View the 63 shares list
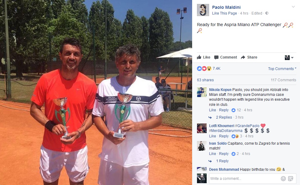Image resolution: width=300 pixels, height=185 pixels. [x=205, y=80]
